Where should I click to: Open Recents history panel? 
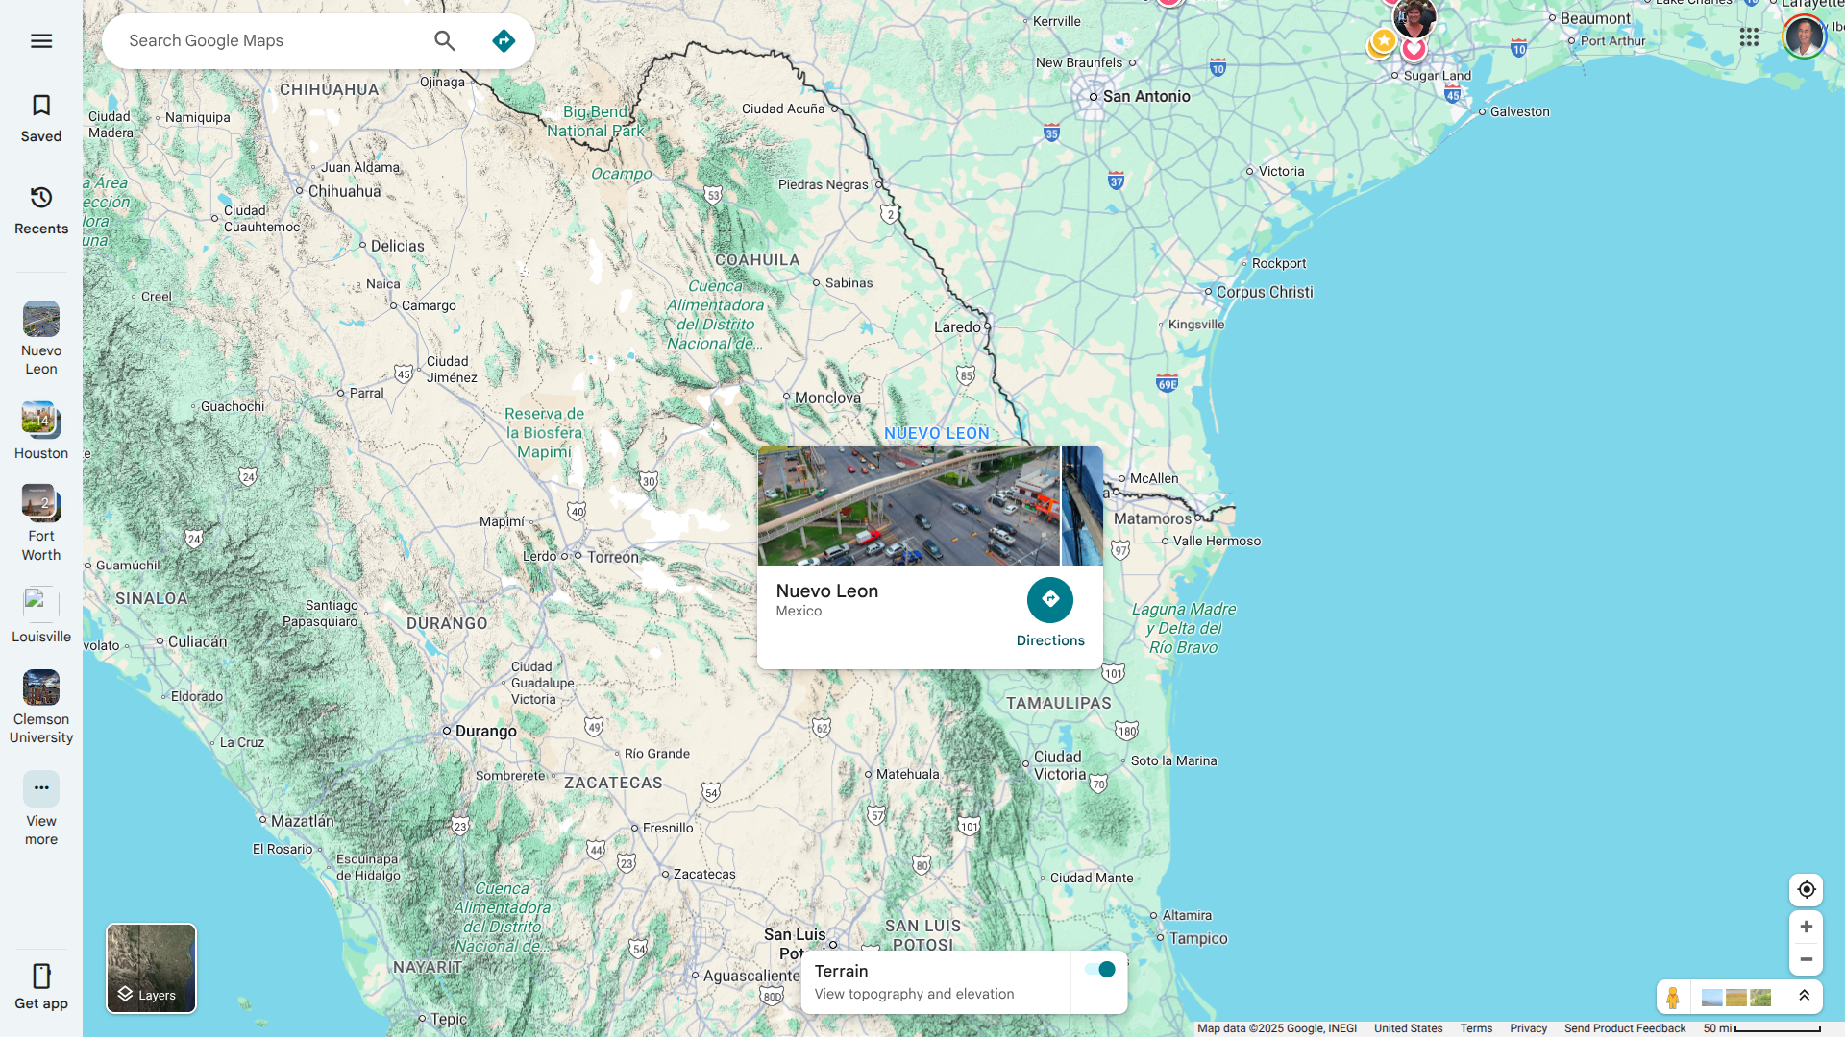[40, 209]
